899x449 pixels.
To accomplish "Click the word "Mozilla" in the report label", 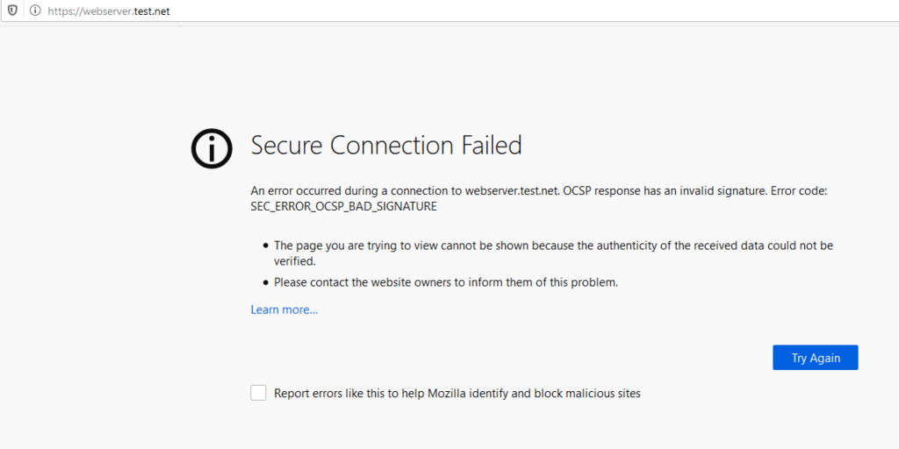I will [x=449, y=394].
